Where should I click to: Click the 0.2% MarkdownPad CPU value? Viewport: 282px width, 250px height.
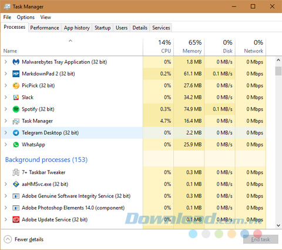[x=166, y=74]
